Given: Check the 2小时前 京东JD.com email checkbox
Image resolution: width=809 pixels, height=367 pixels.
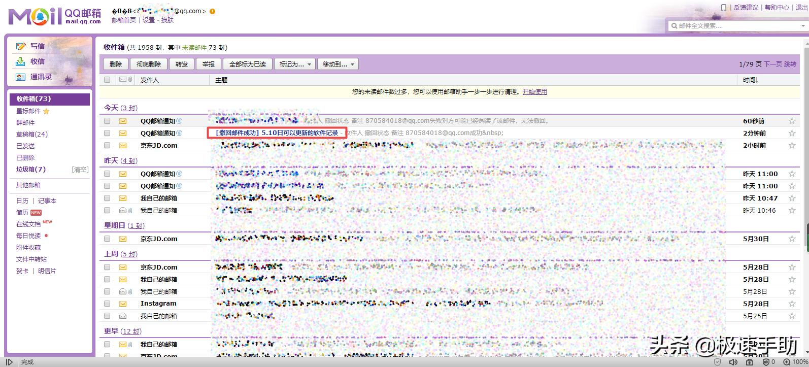Looking at the screenshot, I should click(x=107, y=145).
